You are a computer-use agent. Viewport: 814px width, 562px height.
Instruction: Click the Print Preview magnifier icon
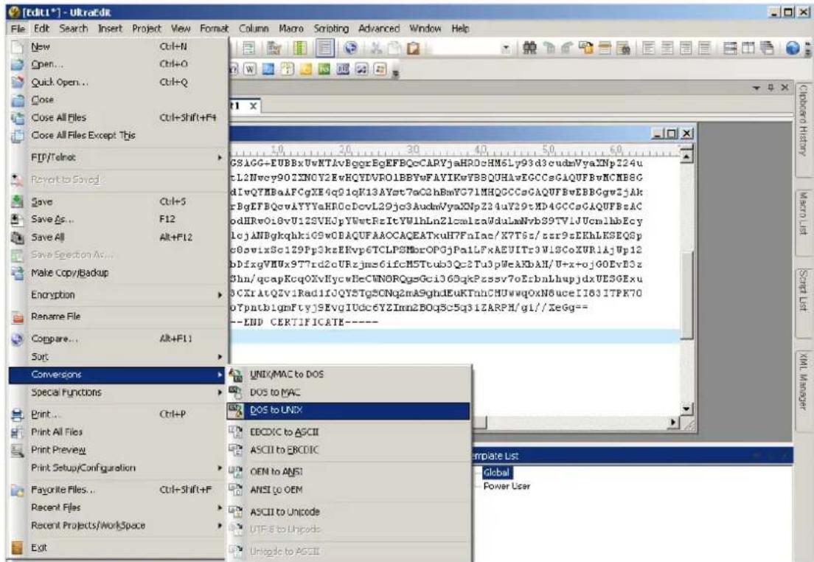[x=17, y=450]
